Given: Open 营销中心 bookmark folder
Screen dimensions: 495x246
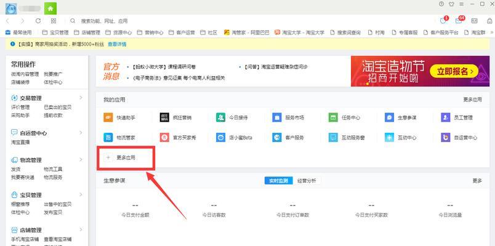Looking at the screenshot, I should coord(150,32).
